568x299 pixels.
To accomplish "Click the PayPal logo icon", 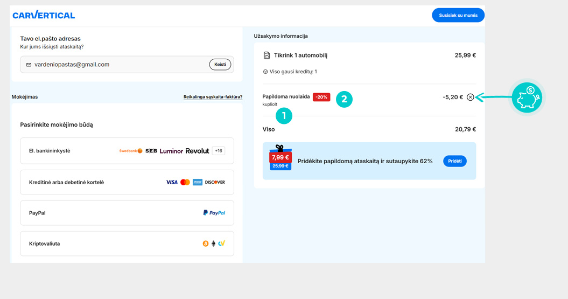I will (214, 213).
